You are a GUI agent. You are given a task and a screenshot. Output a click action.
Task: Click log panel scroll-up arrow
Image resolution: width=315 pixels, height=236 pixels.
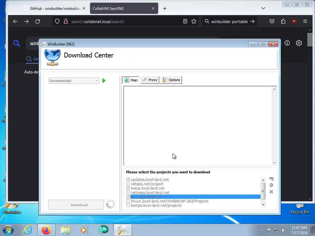274,89
